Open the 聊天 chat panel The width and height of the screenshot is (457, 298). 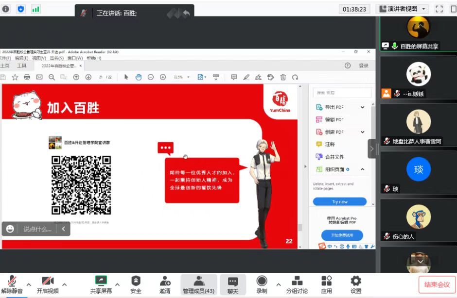(x=233, y=281)
